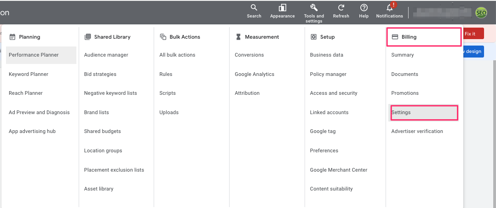Click the Shared Library grid icon

pyautogui.click(x=87, y=37)
